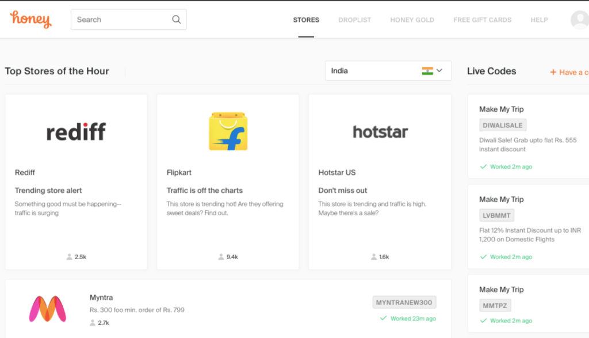Click the Have a code link

coord(569,72)
